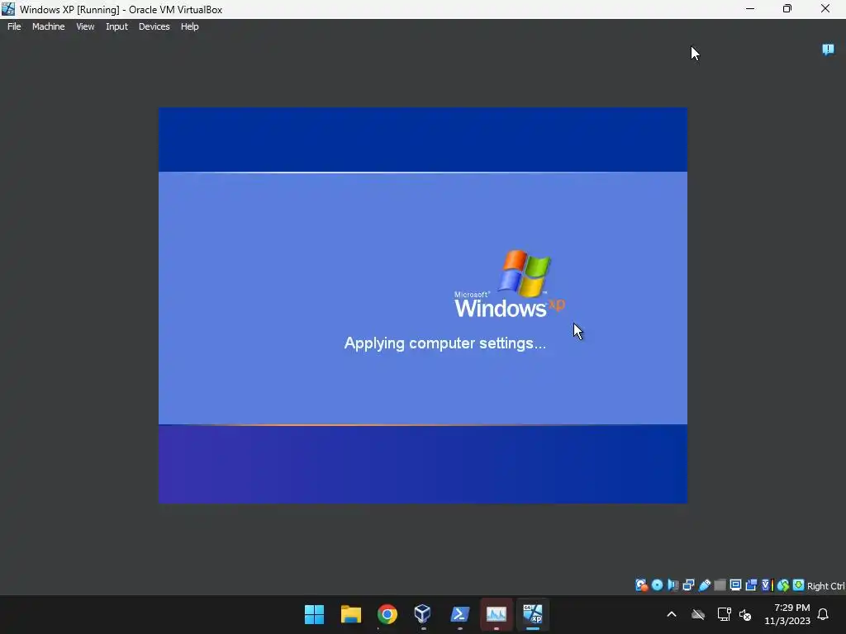
Task: Restore down the VirtualBox window
Action: (x=787, y=8)
